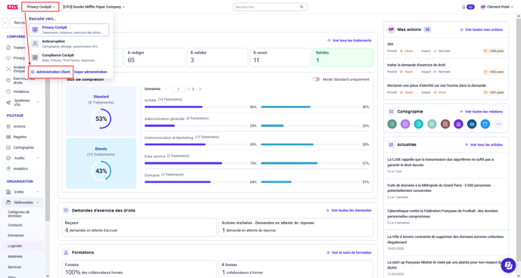Click the more cartographie relations ellipsis
This screenshot has width=521, height=278.
[498, 124]
